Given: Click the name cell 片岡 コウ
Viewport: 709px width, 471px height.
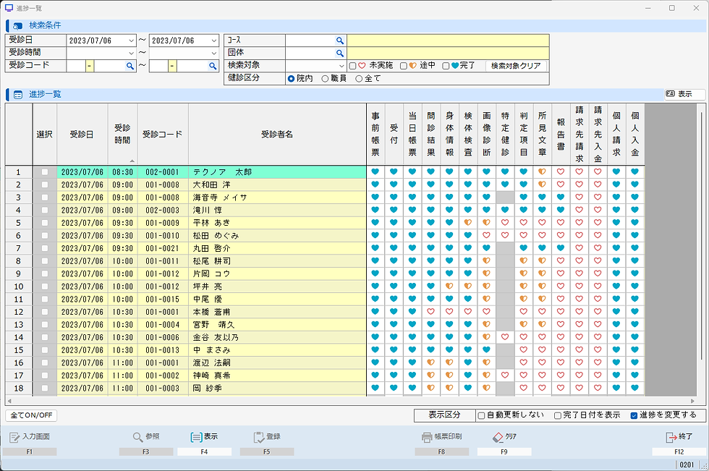Looking at the screenshot, I should (x=276, y=273).
